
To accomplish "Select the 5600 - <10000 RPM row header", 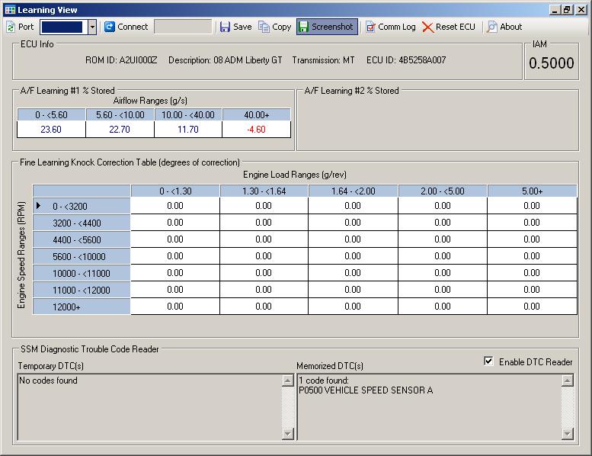I will coord(82,256).
